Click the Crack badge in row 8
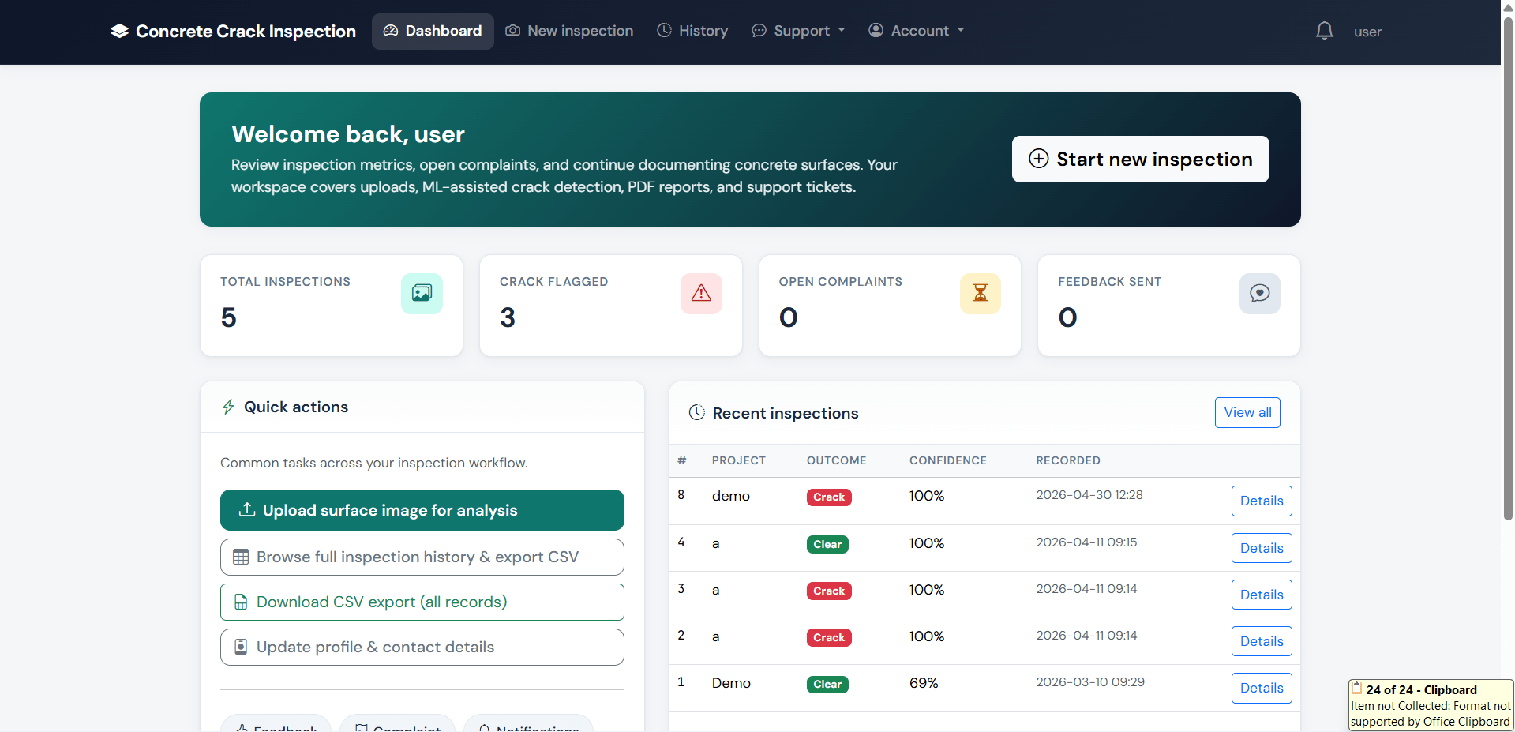 click(x=829, y=497)
